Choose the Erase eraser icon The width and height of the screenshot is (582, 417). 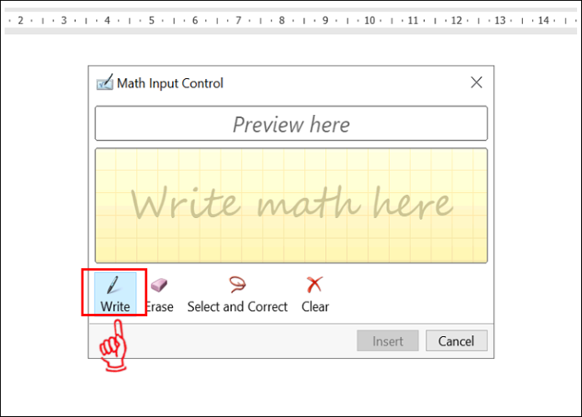[x=159, y=285]
